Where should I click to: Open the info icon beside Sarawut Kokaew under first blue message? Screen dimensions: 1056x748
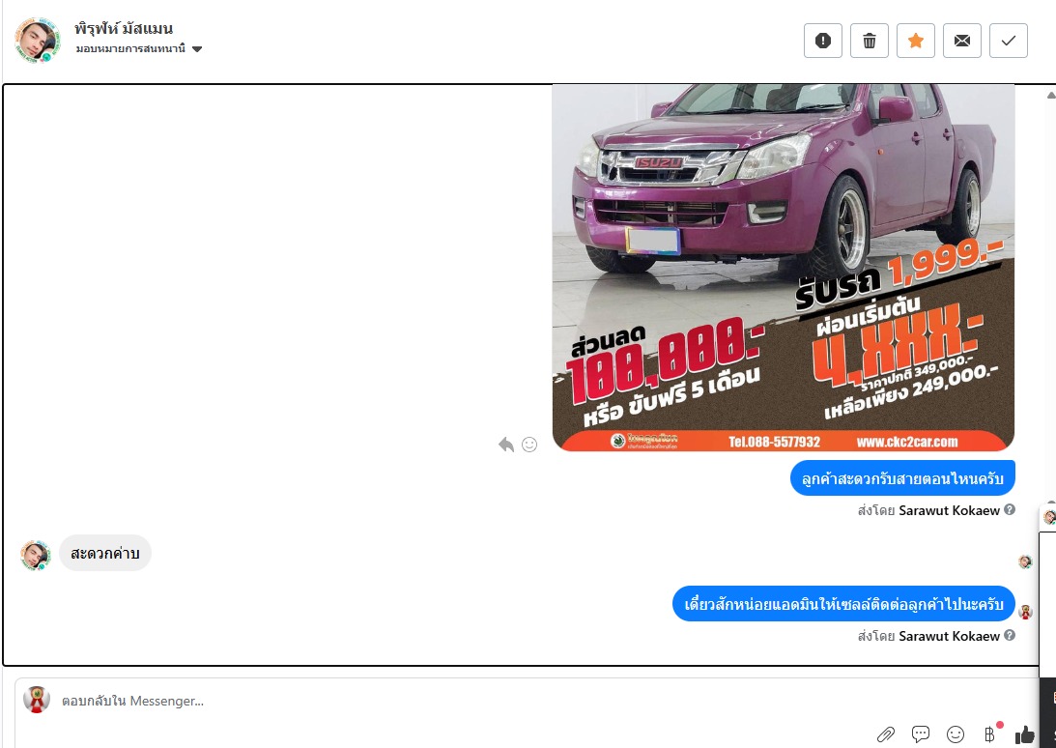coord(1010,509)
